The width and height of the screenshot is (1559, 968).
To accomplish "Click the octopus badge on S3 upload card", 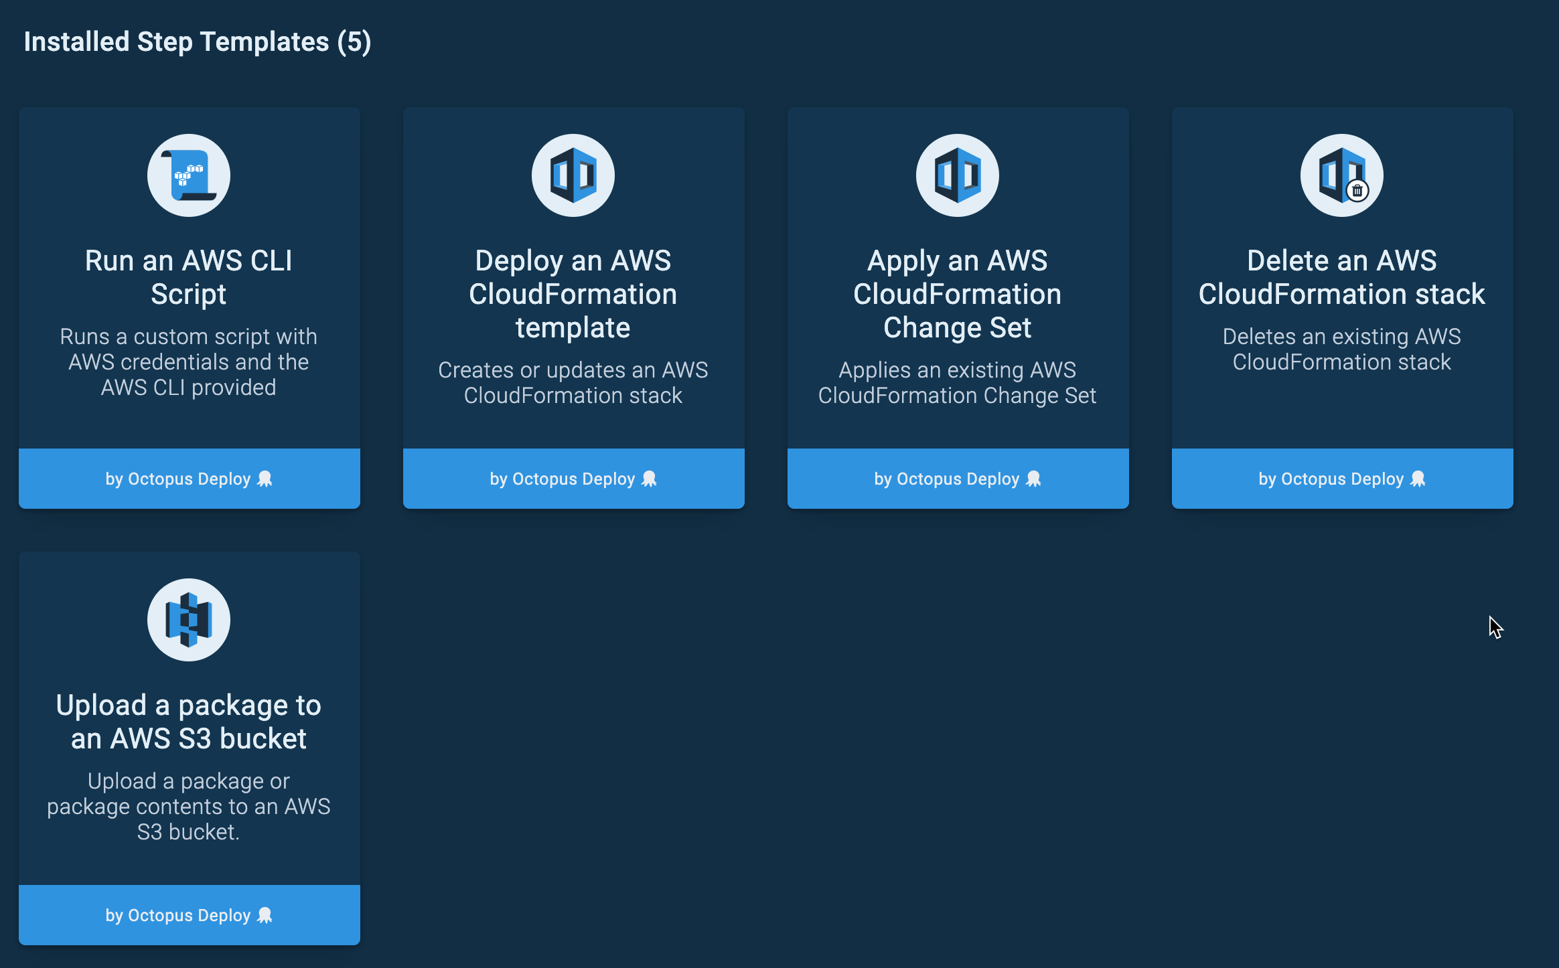I will pos(264,915).
